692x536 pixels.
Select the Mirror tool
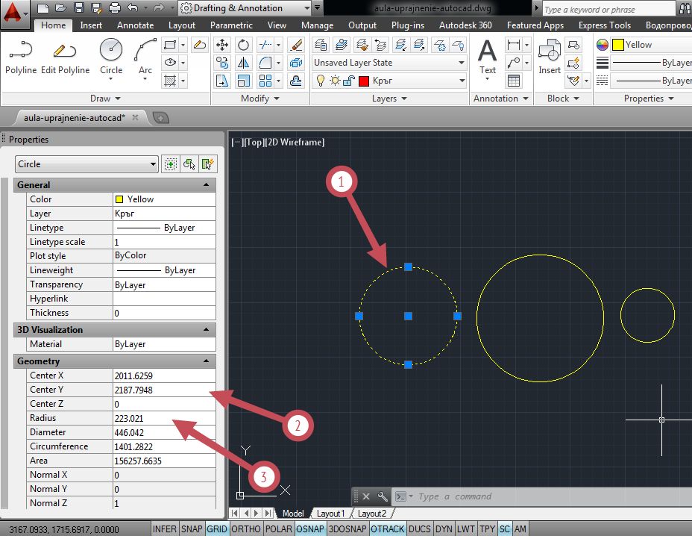tap(243, 63)
